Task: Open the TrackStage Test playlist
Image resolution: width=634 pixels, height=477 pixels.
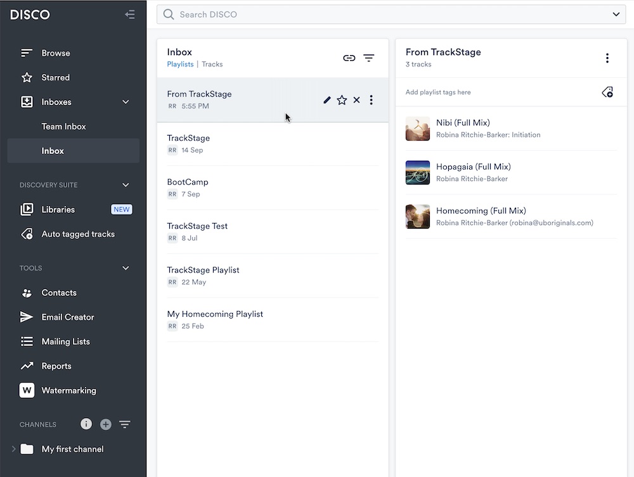Action: coord(273,232)
